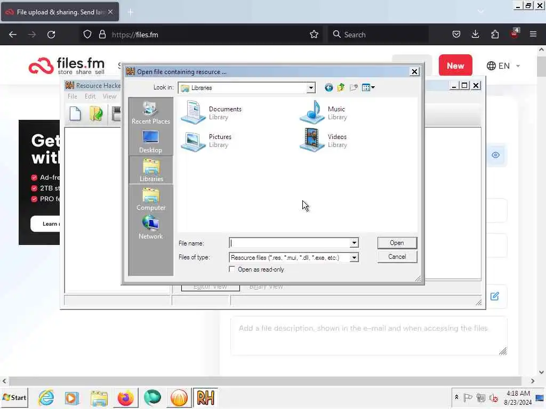Open Windows Media Player from taskbar
546x409 pixels.
click(x=72, y=397)
